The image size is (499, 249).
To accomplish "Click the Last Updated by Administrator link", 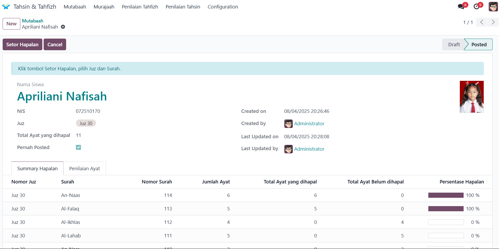I will click(x=309, y=149).
